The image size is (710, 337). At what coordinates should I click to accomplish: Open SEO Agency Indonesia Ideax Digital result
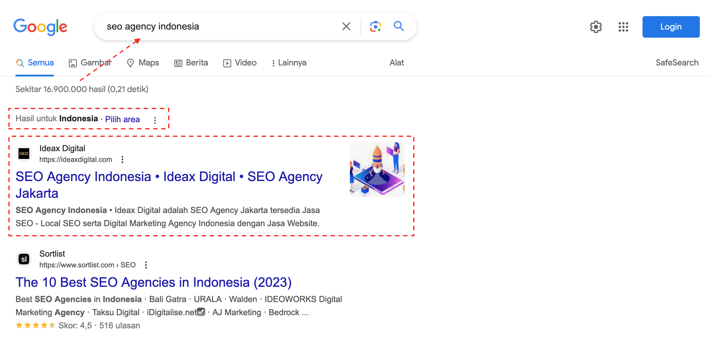pyautogui.click(x=169, y=185)
